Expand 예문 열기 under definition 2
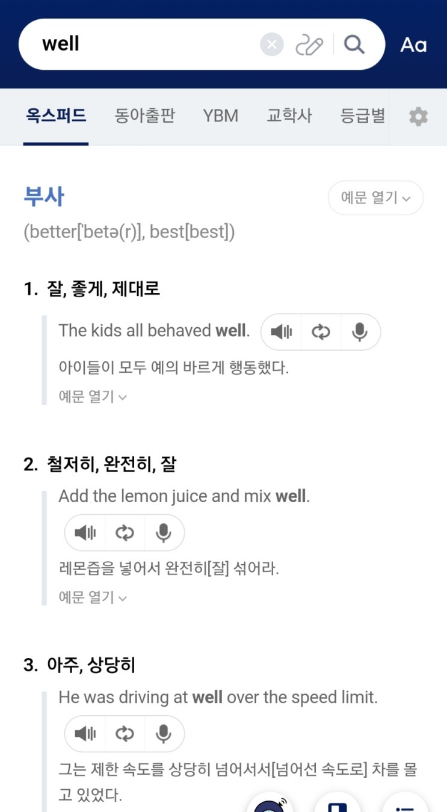Image resolution: width=447 pixels, height=812 pixels. (x=93, y=597)
